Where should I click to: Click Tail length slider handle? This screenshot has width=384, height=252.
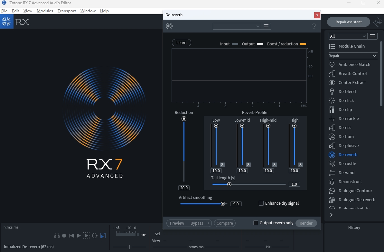click(x=229, y=184)
